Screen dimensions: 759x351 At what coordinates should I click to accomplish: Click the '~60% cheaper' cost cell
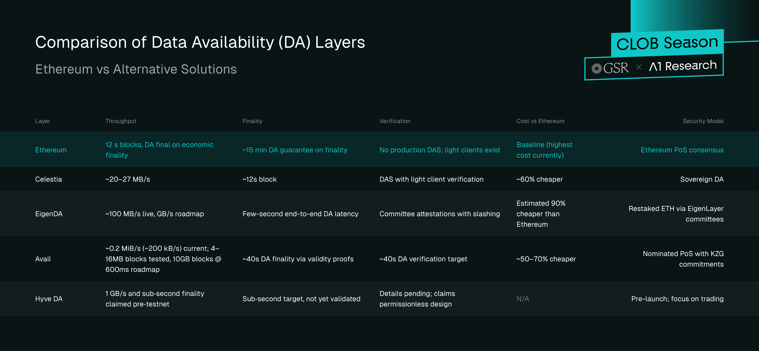[x=540, y=179]
